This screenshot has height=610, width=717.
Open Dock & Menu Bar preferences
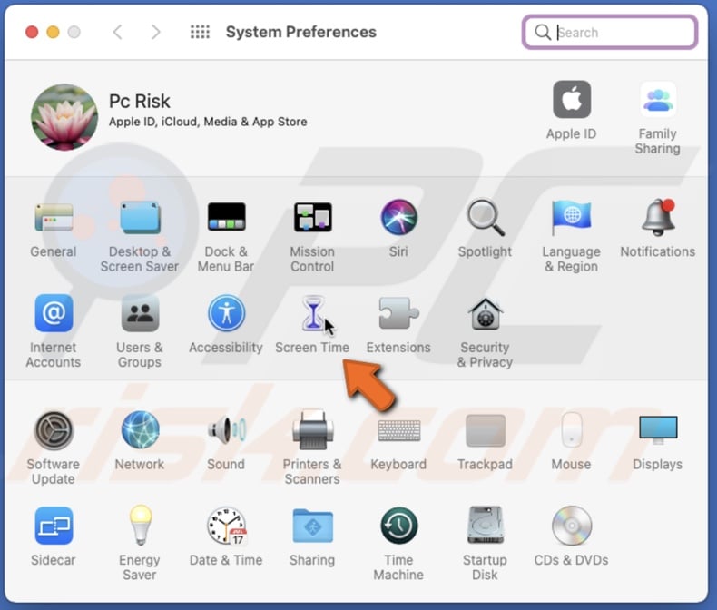[226, 219]
